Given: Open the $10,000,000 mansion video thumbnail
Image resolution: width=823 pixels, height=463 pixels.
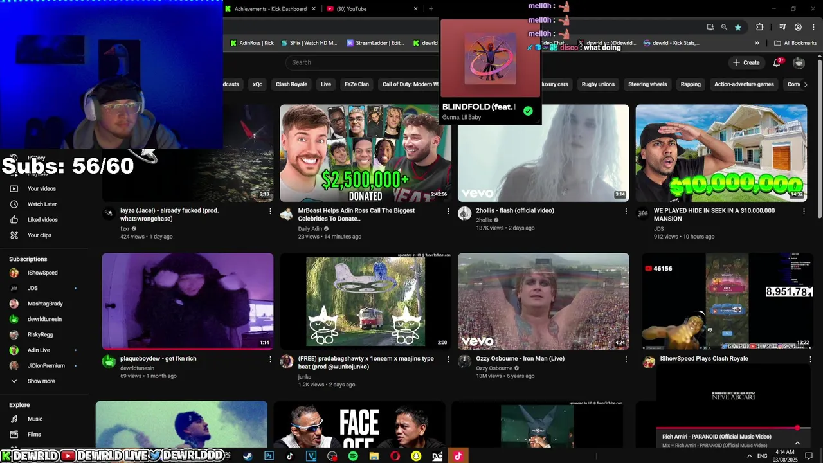Looking at the screenshot, I should tap(721, 153).
